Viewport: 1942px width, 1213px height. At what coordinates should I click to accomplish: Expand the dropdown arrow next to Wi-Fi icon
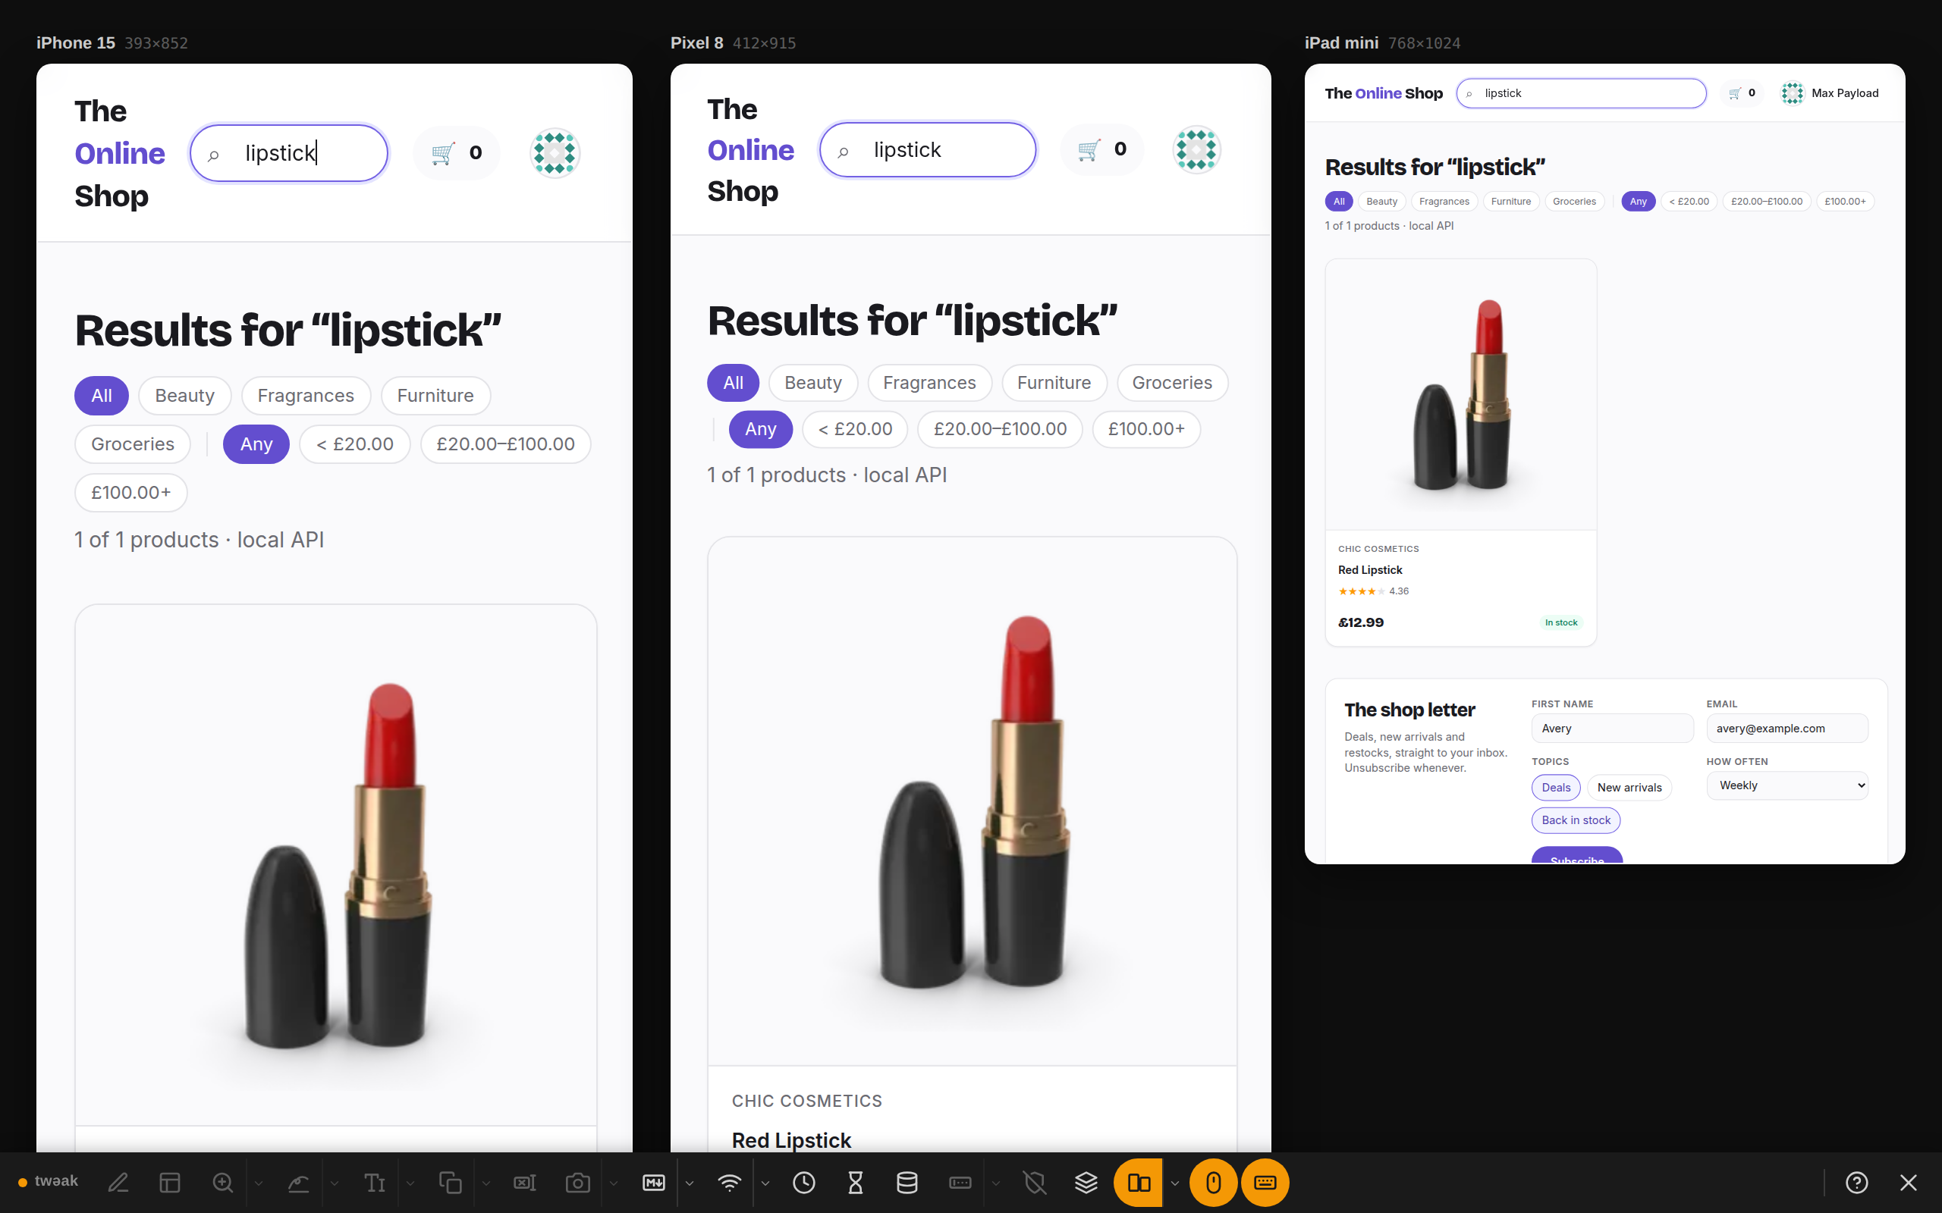pyautogui.click(x=765, y=1183)
